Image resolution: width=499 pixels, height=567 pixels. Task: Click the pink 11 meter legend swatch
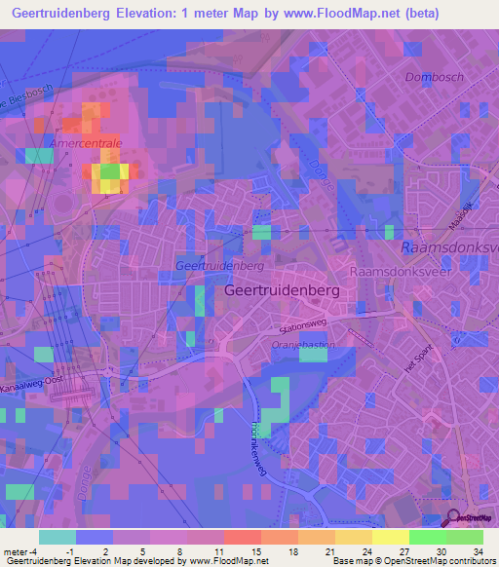pos(206,538)
